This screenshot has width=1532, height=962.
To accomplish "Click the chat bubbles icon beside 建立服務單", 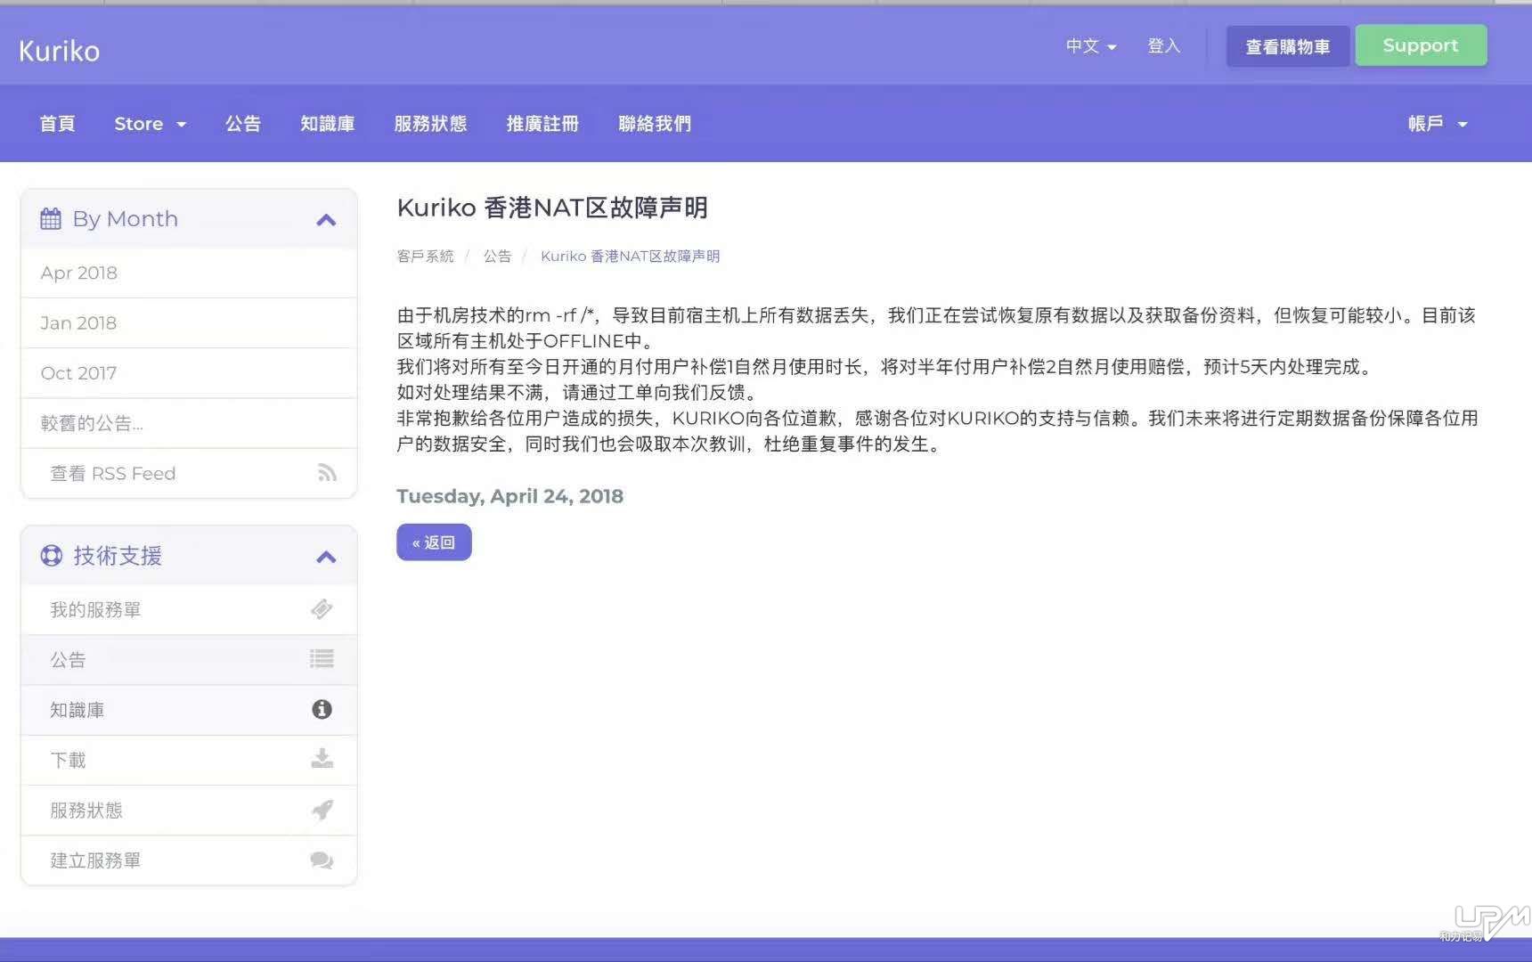I will (322, 860).
